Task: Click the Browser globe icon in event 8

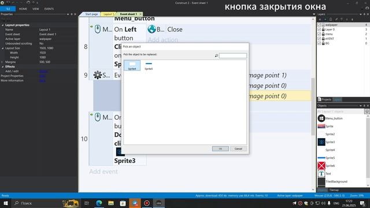Action: pos(151,29)
